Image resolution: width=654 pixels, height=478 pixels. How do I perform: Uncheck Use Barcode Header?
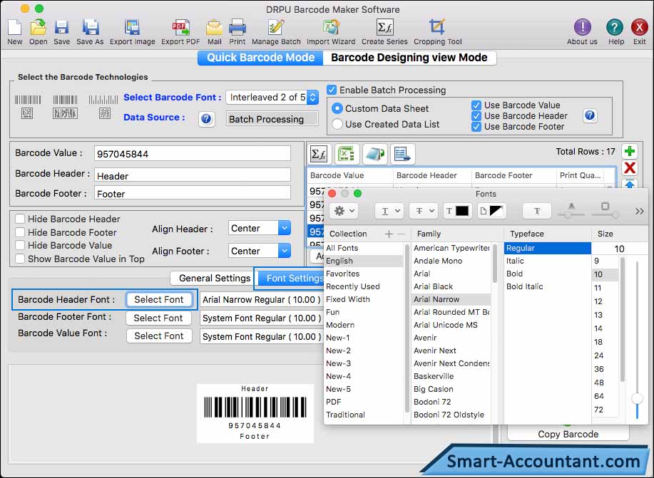tap(476, 116)
